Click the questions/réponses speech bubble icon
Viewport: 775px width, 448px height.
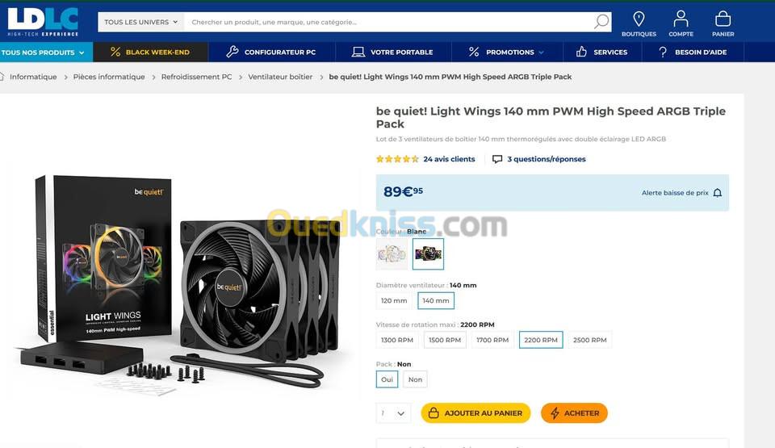[497, 159]
